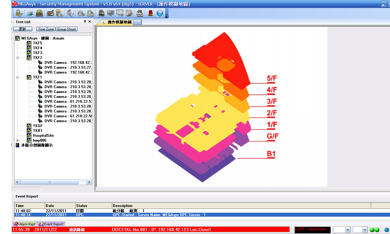The height and width of the screenshot is (234, 390).
Task: Click the red alarm siren icon
Action: coord(151,13)
